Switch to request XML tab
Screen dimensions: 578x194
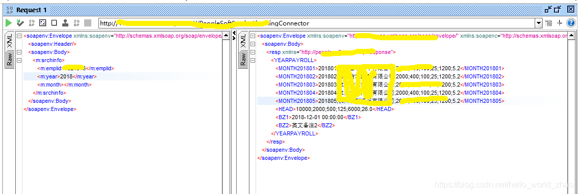[x=9, y=41]
